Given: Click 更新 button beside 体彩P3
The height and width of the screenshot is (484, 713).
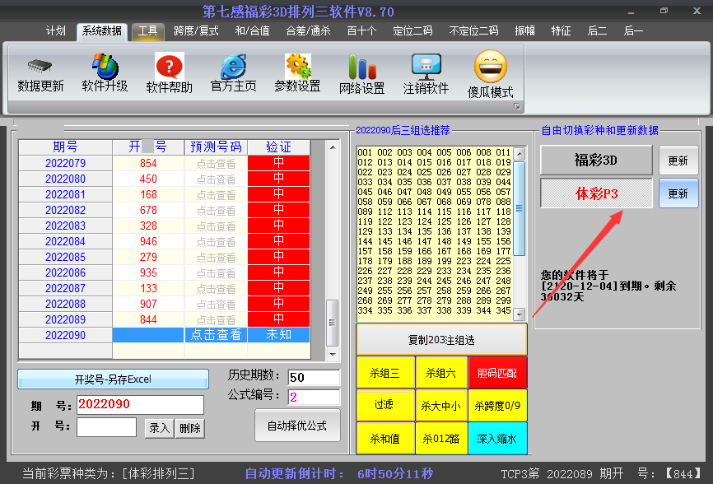Looking at the screenshot, I should [678, 193].
